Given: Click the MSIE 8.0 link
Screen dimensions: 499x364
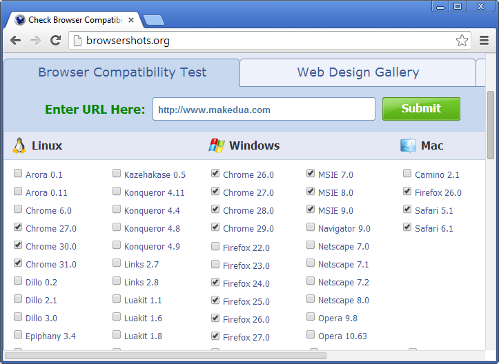Looking at the screenshot, I should coord(335,193).
